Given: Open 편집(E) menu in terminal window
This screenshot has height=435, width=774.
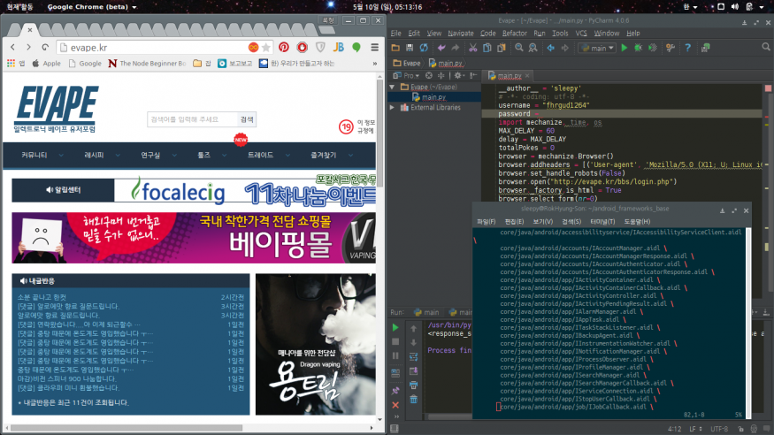Looking at the screenshot, I should (514, 222).
